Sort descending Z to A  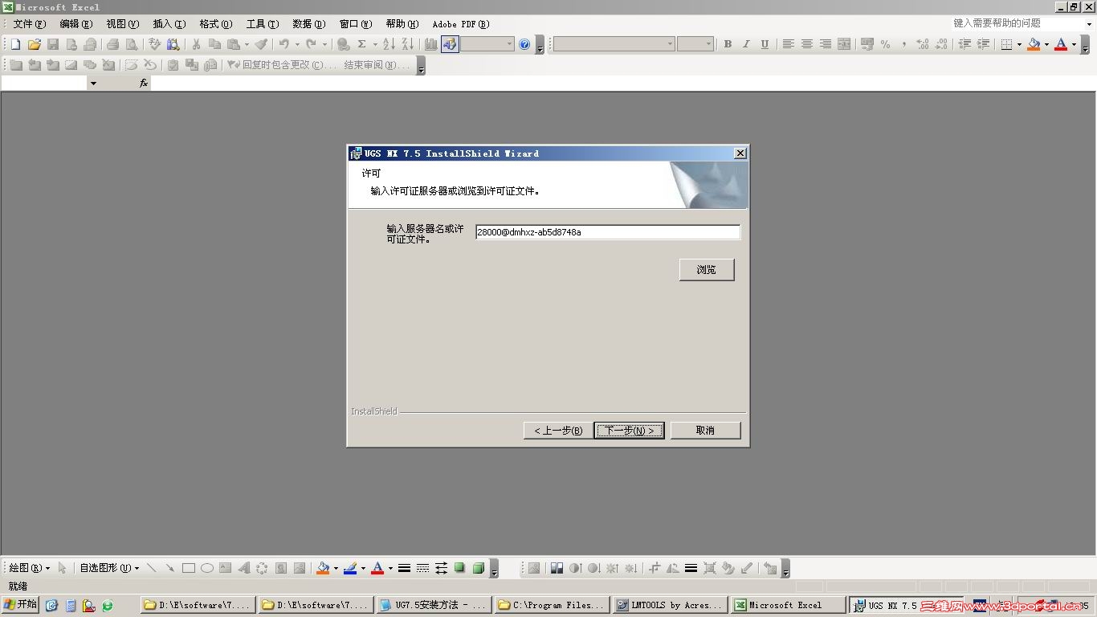tap(407, 44)
